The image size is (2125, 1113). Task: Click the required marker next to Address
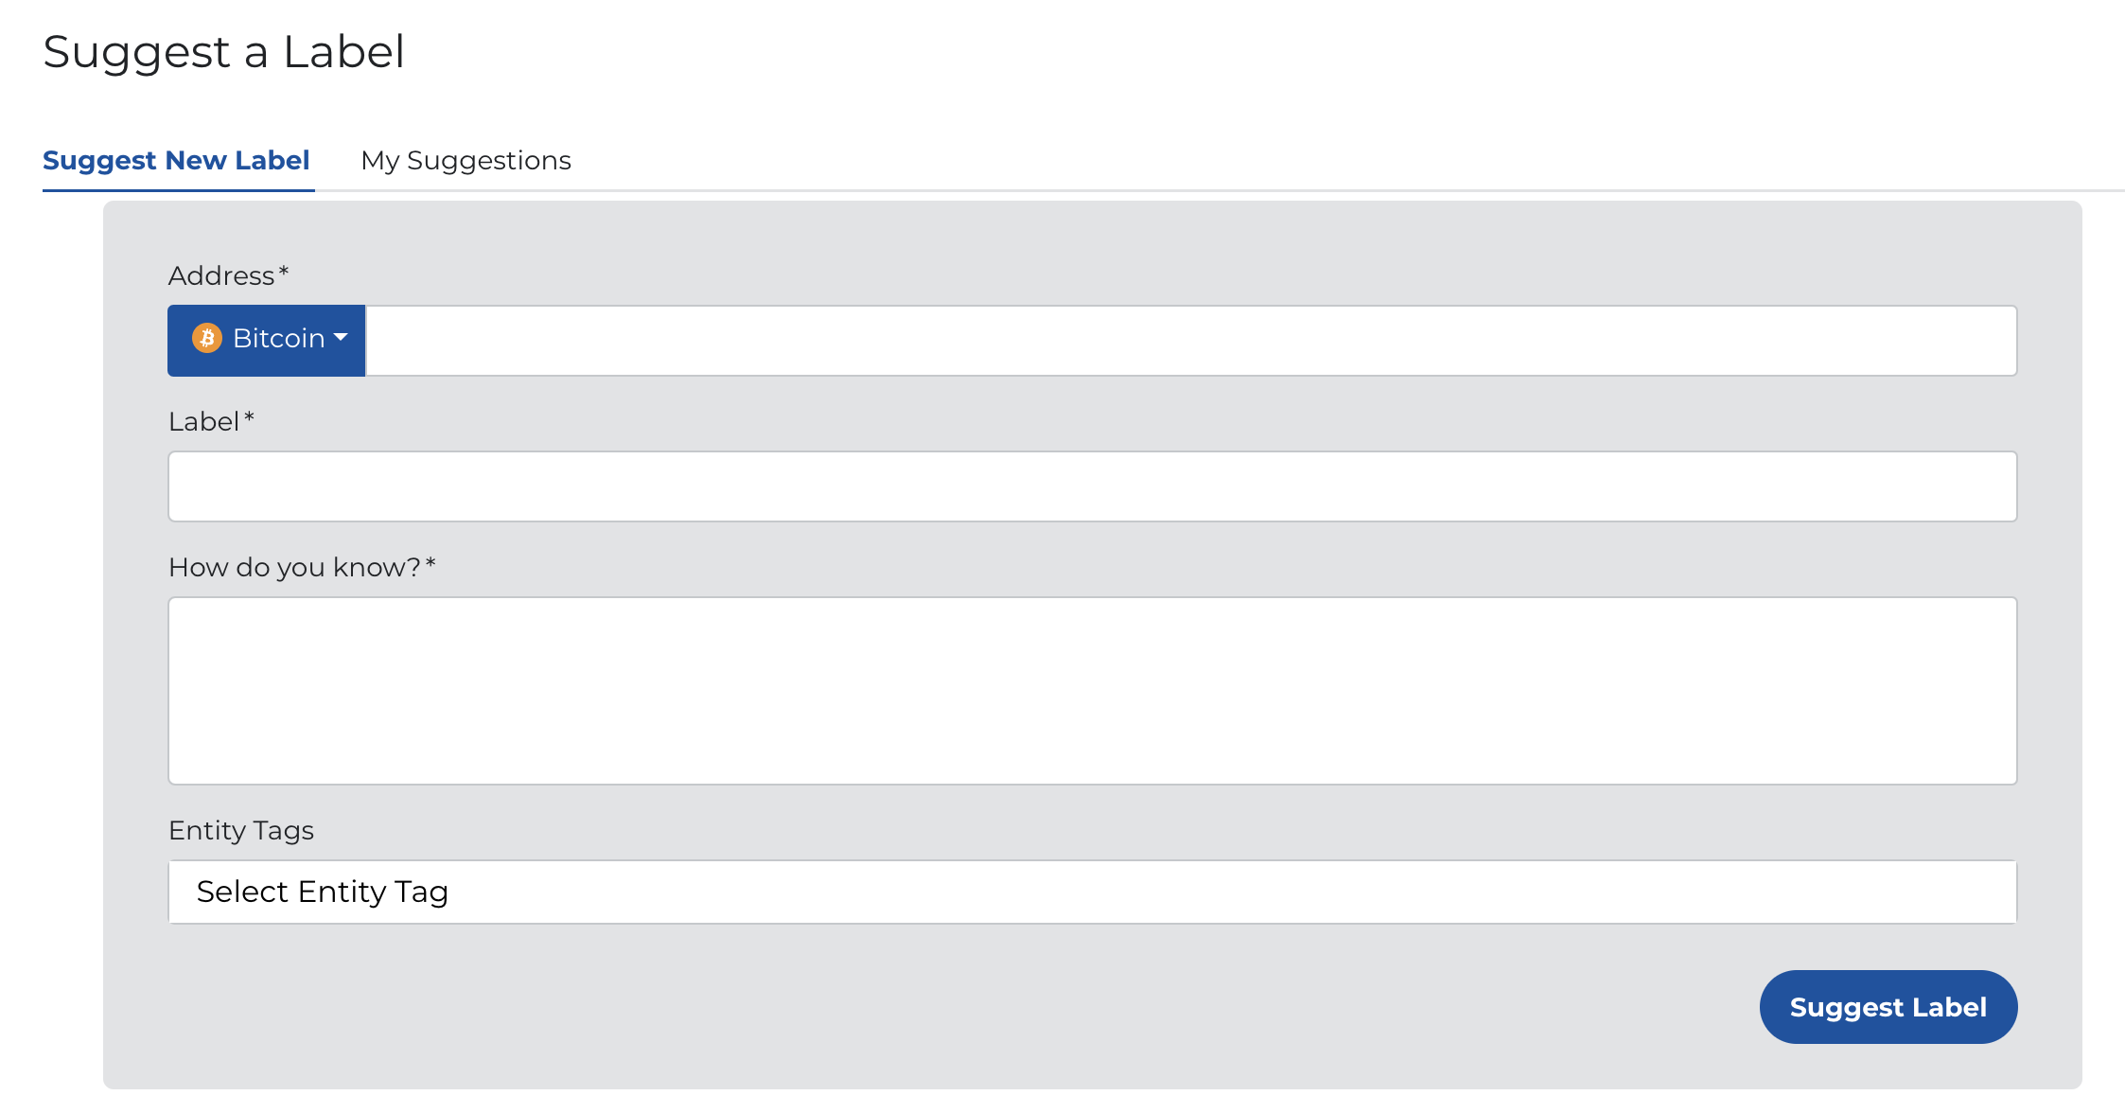pyautogui.click(x=284, y=273)
